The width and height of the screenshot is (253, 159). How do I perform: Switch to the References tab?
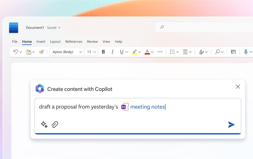tap(74, 42)
